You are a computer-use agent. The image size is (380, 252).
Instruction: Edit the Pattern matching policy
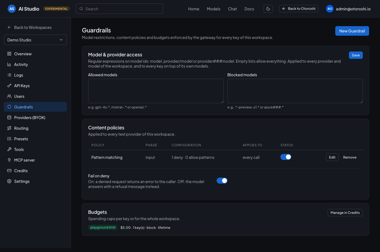332,157
